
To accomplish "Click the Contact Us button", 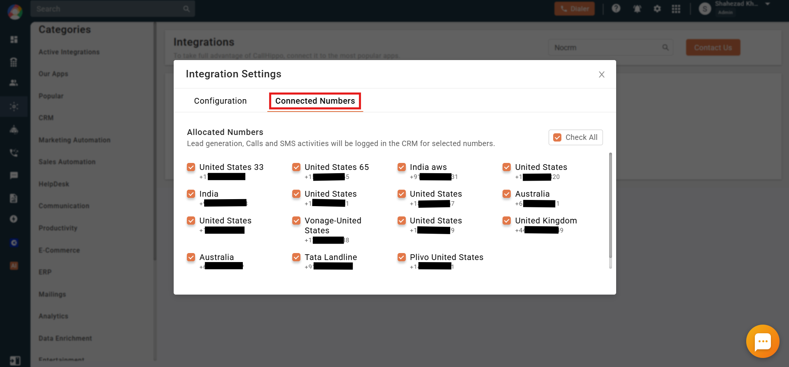I will click(713, 47).
